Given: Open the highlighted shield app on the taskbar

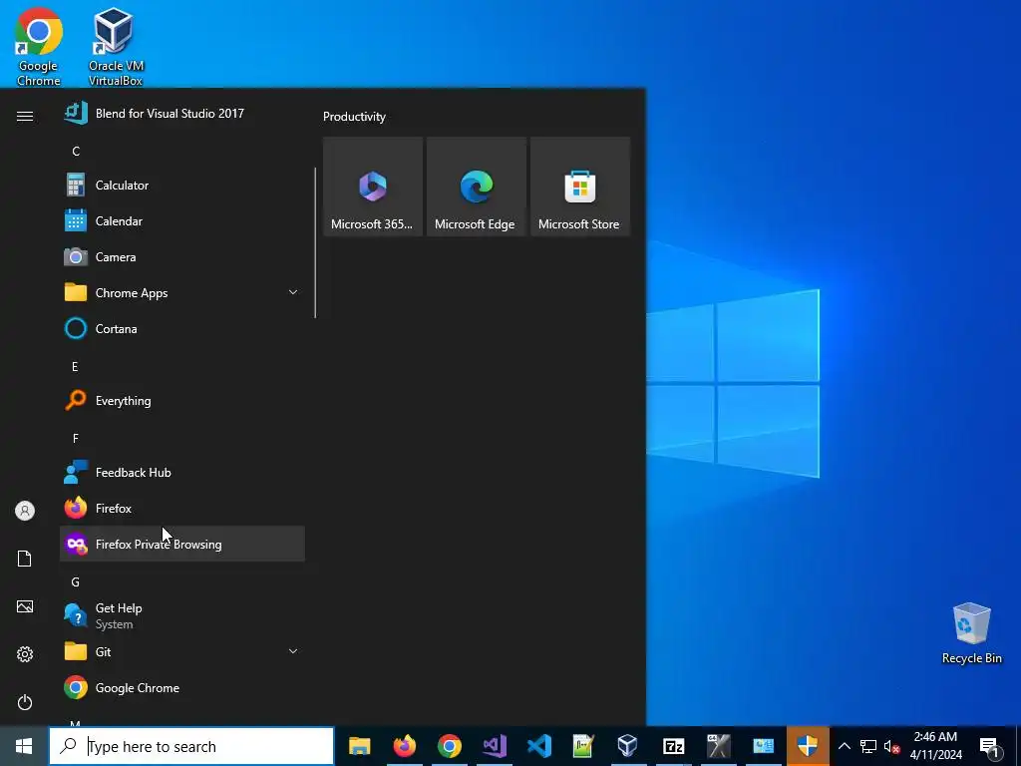Looking at the screenshot, I should (x=808, y=746).
